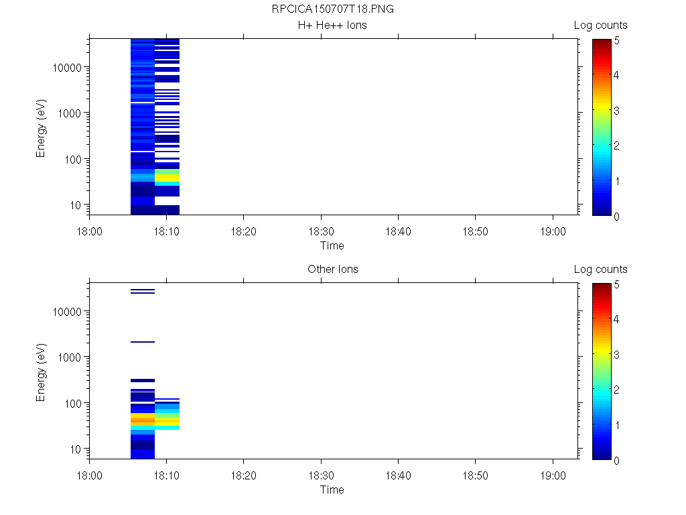
Task: Click 18:50 tick label on Other Ions plot
Action: (475, 475)
